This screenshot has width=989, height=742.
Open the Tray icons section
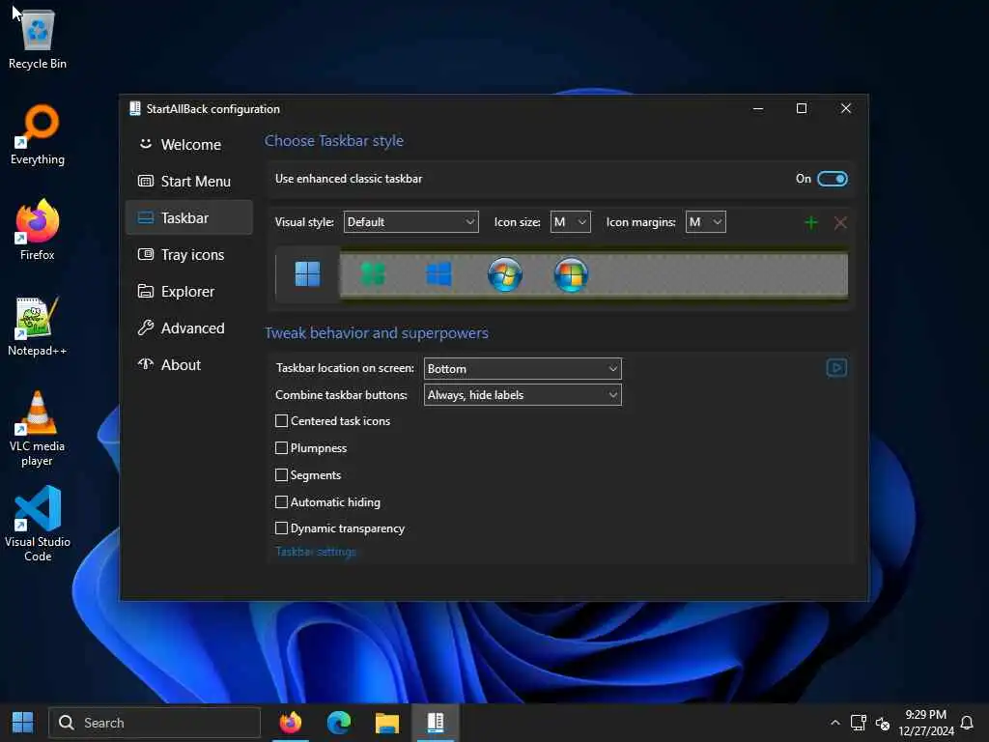pos(189,254)
